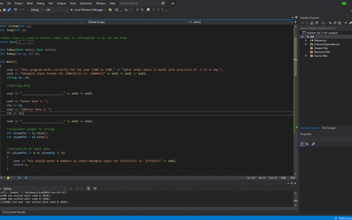Click the Back arrow in Solution Explorer
352x220 pixels.
tap(302, 23)
